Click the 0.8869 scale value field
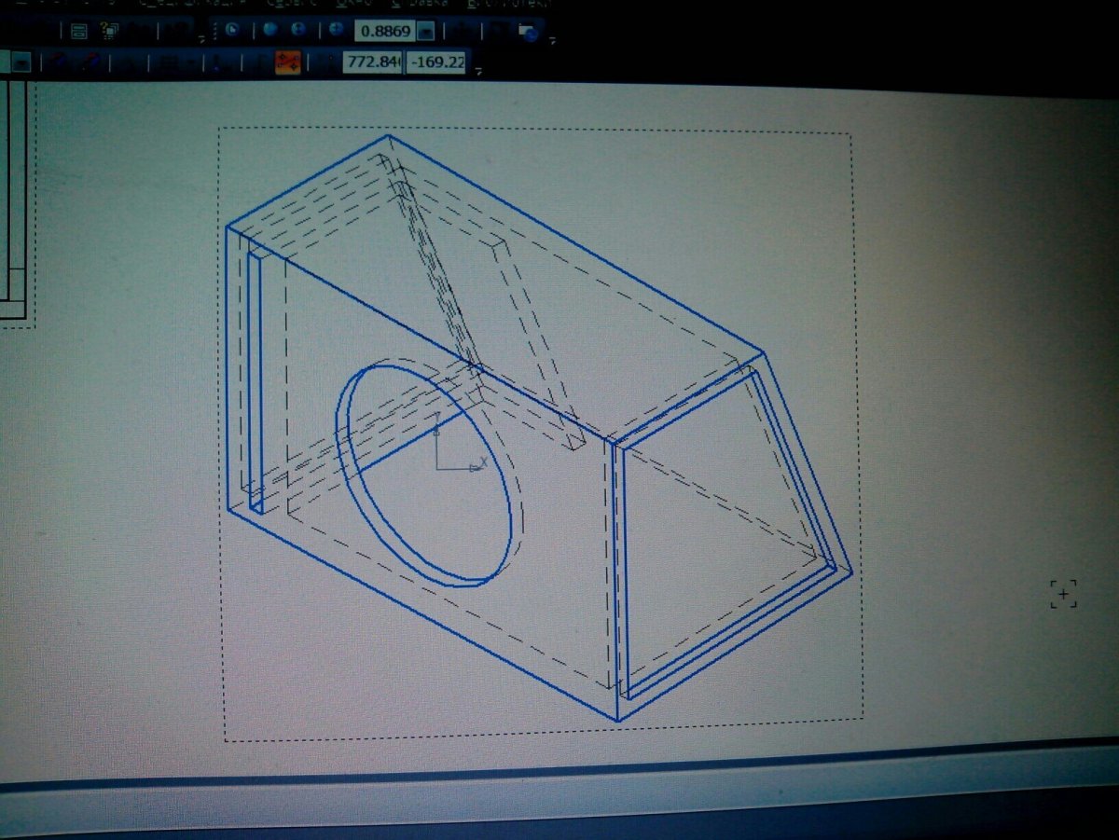Image resolution: width=1119 pixels, height=840 pixels. 384,31
